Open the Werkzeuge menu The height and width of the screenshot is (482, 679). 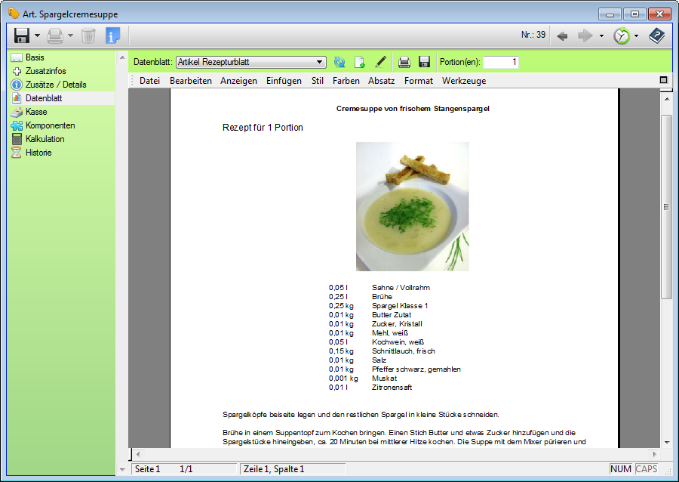coord(464,81)
